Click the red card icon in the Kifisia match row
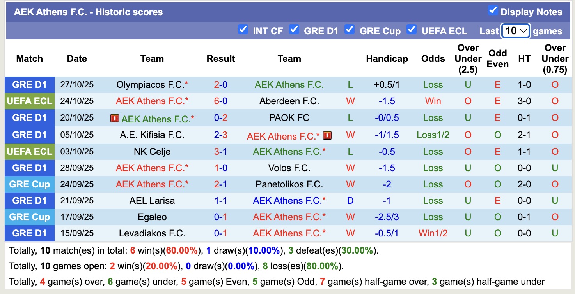This screenshot has width=575, height=294. (x=327, y=135)
